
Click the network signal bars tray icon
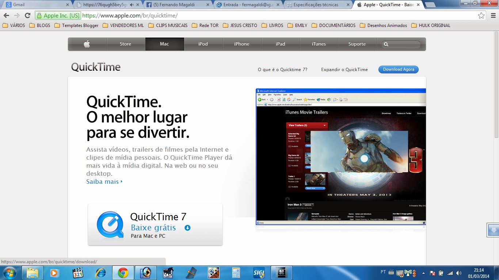click(x=450, y=273)
